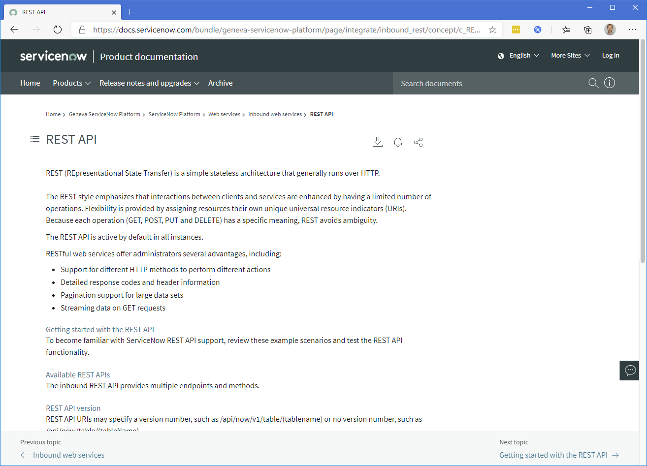Open the Collections icon in the toolbar

point(588,30)
